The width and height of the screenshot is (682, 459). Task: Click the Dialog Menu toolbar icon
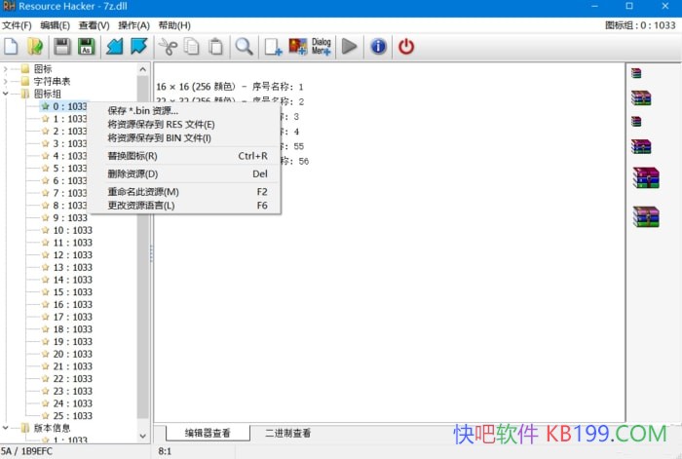322,46
